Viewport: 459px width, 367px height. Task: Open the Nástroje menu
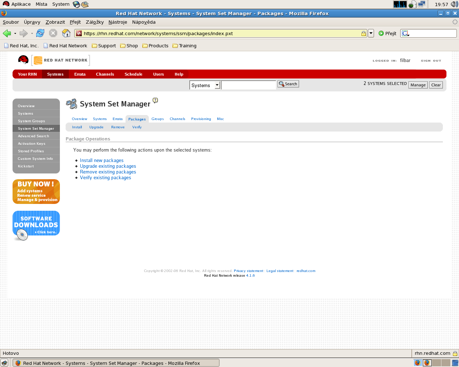click(x=118, y=22)
